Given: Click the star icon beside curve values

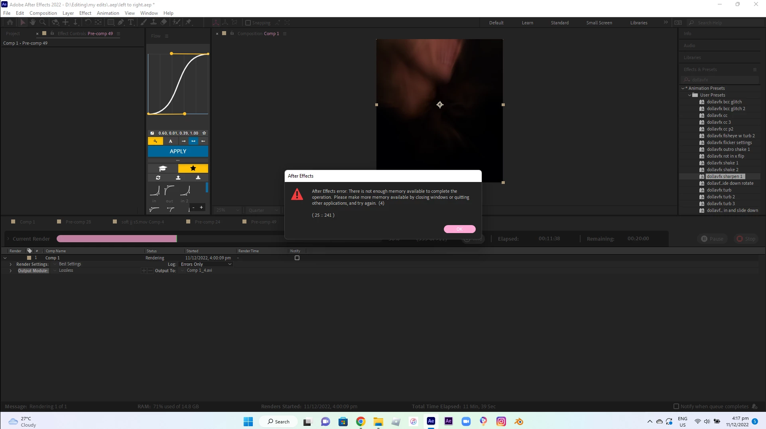Looking at the screenshot, I should (204, 133).
